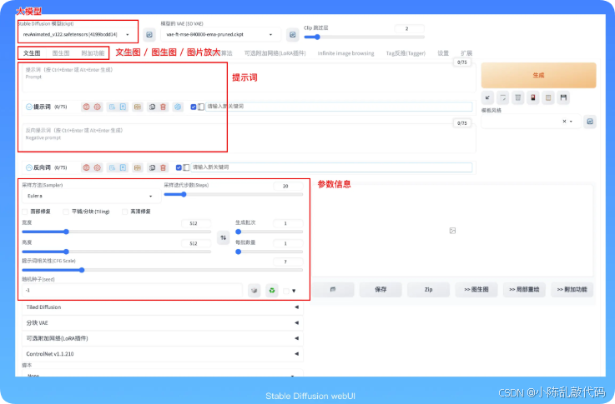Click the dice icon to randomize the seed
This screenshot has width=615, height=404.
[x=255, y=291]
